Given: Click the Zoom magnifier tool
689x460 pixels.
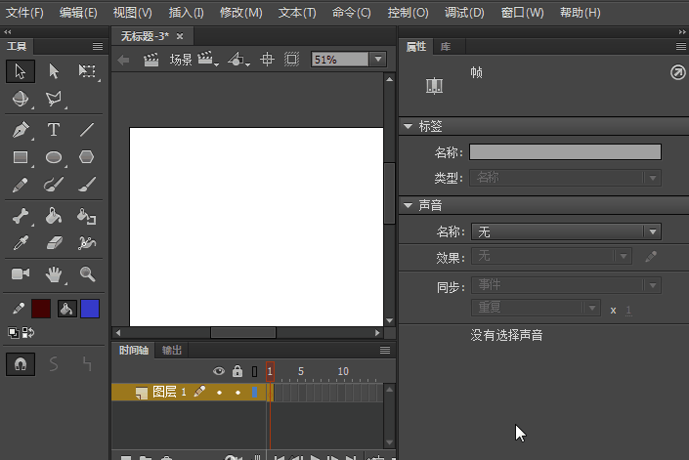Looking at the screenshot, I should point(87,274).
